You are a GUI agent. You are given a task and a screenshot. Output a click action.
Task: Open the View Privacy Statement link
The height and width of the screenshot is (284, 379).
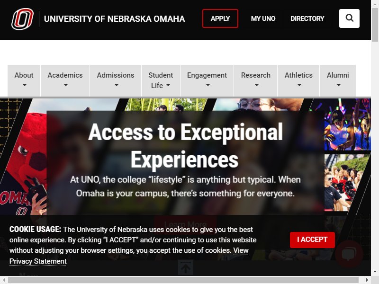[x=129, y=256]
